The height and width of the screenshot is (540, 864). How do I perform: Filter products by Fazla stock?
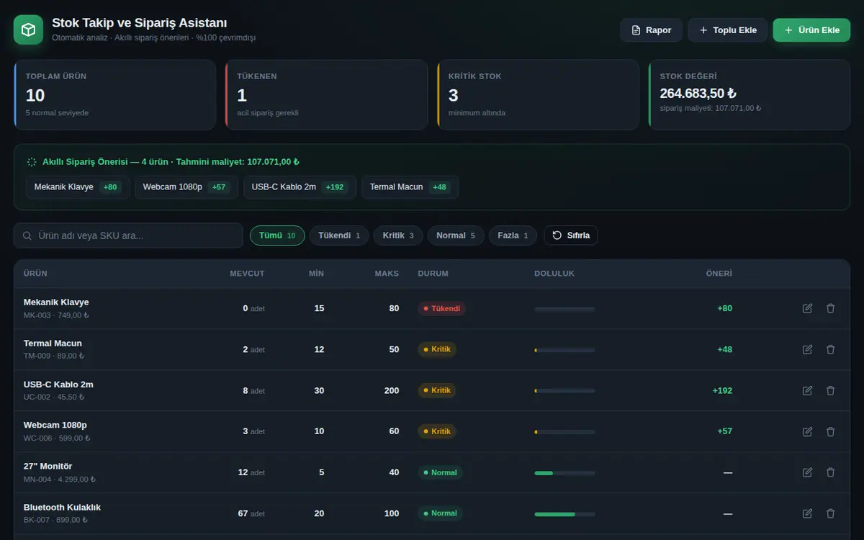(513, 235)
